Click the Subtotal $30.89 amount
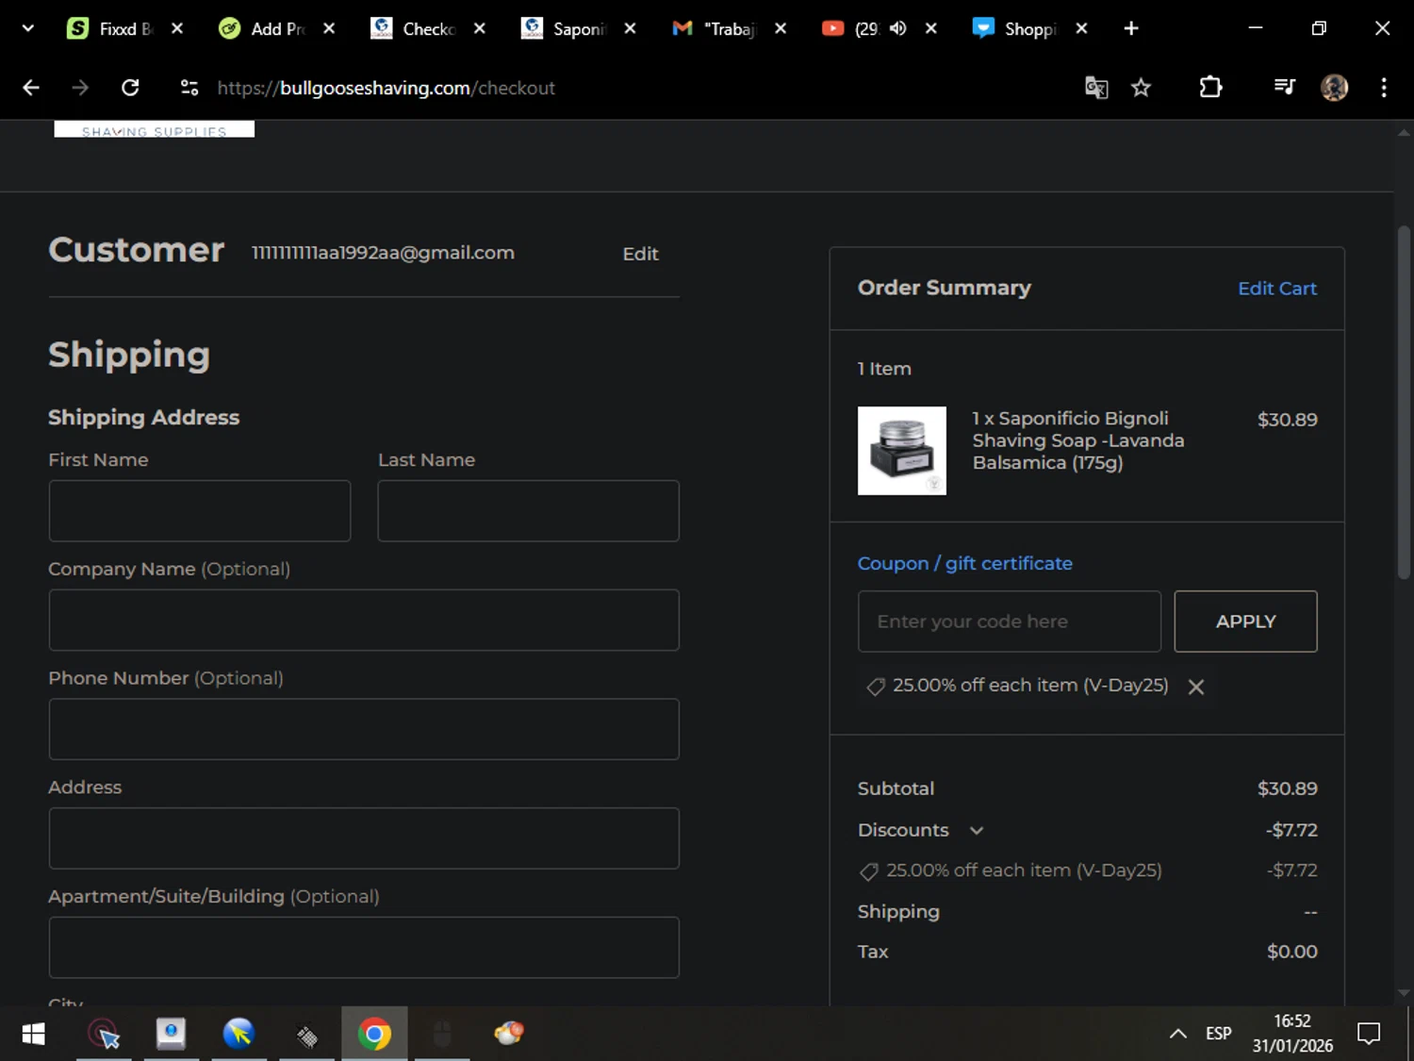 (1287, 788)
